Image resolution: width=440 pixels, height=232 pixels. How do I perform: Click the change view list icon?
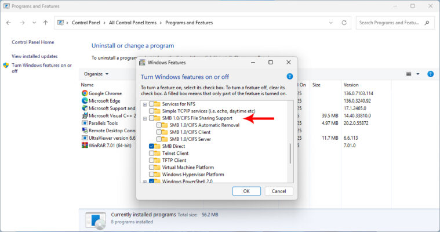click(409, 74)
